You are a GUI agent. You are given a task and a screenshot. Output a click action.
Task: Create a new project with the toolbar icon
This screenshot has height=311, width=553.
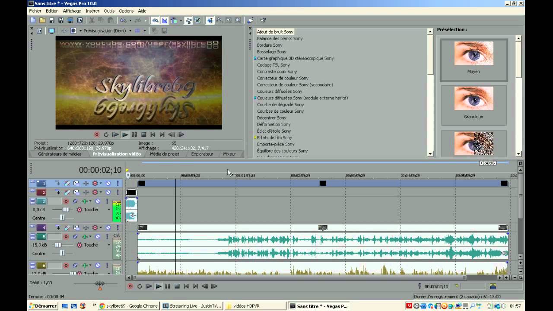(x=33, y=20)
